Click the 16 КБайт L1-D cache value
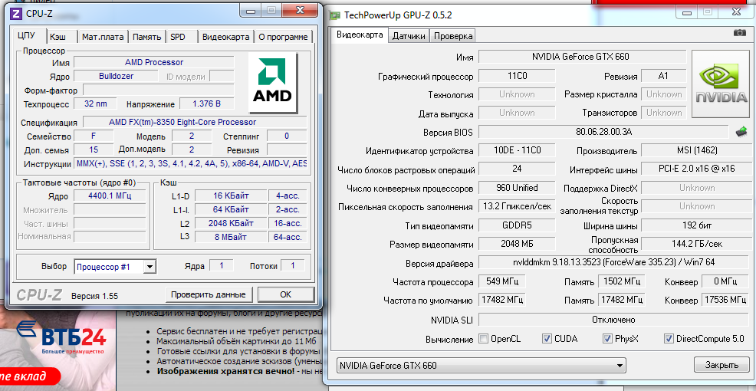This screenshot has width=756, height=391. pyautogui.click(x=231, y=195)
